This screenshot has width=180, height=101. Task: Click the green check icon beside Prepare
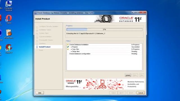coord(68,47)
